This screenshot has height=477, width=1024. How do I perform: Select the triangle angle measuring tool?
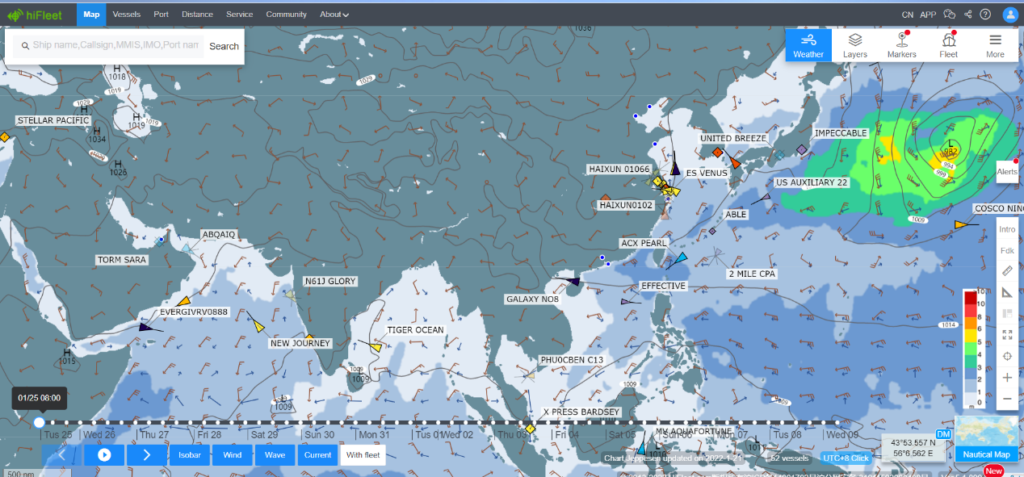(1007, 292)
